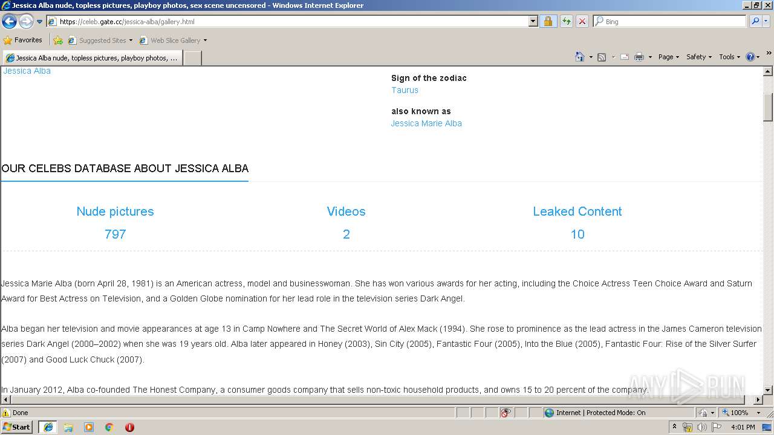
Task: Click the Home page icon
Action: [x=579, y=57]
